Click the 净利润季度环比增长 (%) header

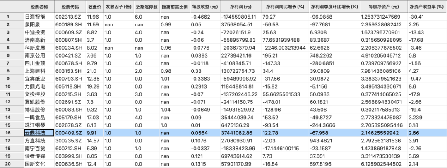point(334,6)
